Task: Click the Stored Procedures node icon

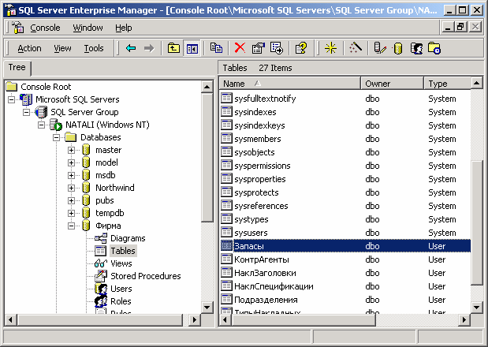Action: click(x=101, y=276)
